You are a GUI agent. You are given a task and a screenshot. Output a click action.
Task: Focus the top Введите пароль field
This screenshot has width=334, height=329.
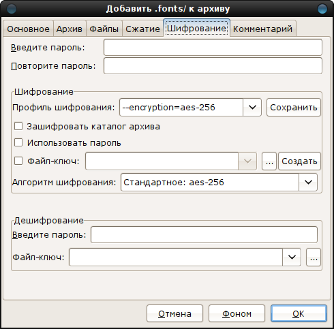[x=213, y=48]
